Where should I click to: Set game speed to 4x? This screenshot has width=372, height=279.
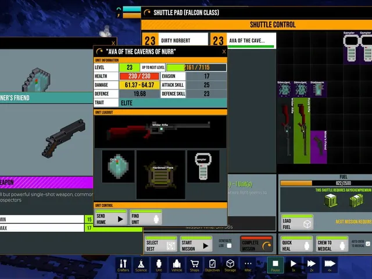[x=330, y=265]
